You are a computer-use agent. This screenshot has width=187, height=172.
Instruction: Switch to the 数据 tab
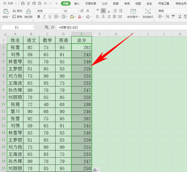(116, 4)
